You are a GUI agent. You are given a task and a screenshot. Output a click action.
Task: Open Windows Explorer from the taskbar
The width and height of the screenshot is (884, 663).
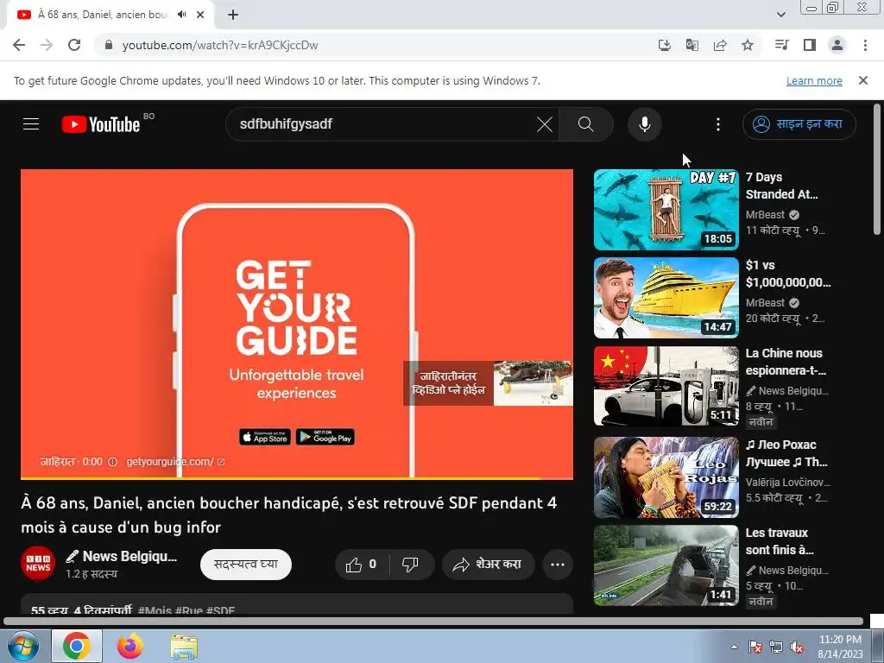pyautogui.click(x=184, y=646)
